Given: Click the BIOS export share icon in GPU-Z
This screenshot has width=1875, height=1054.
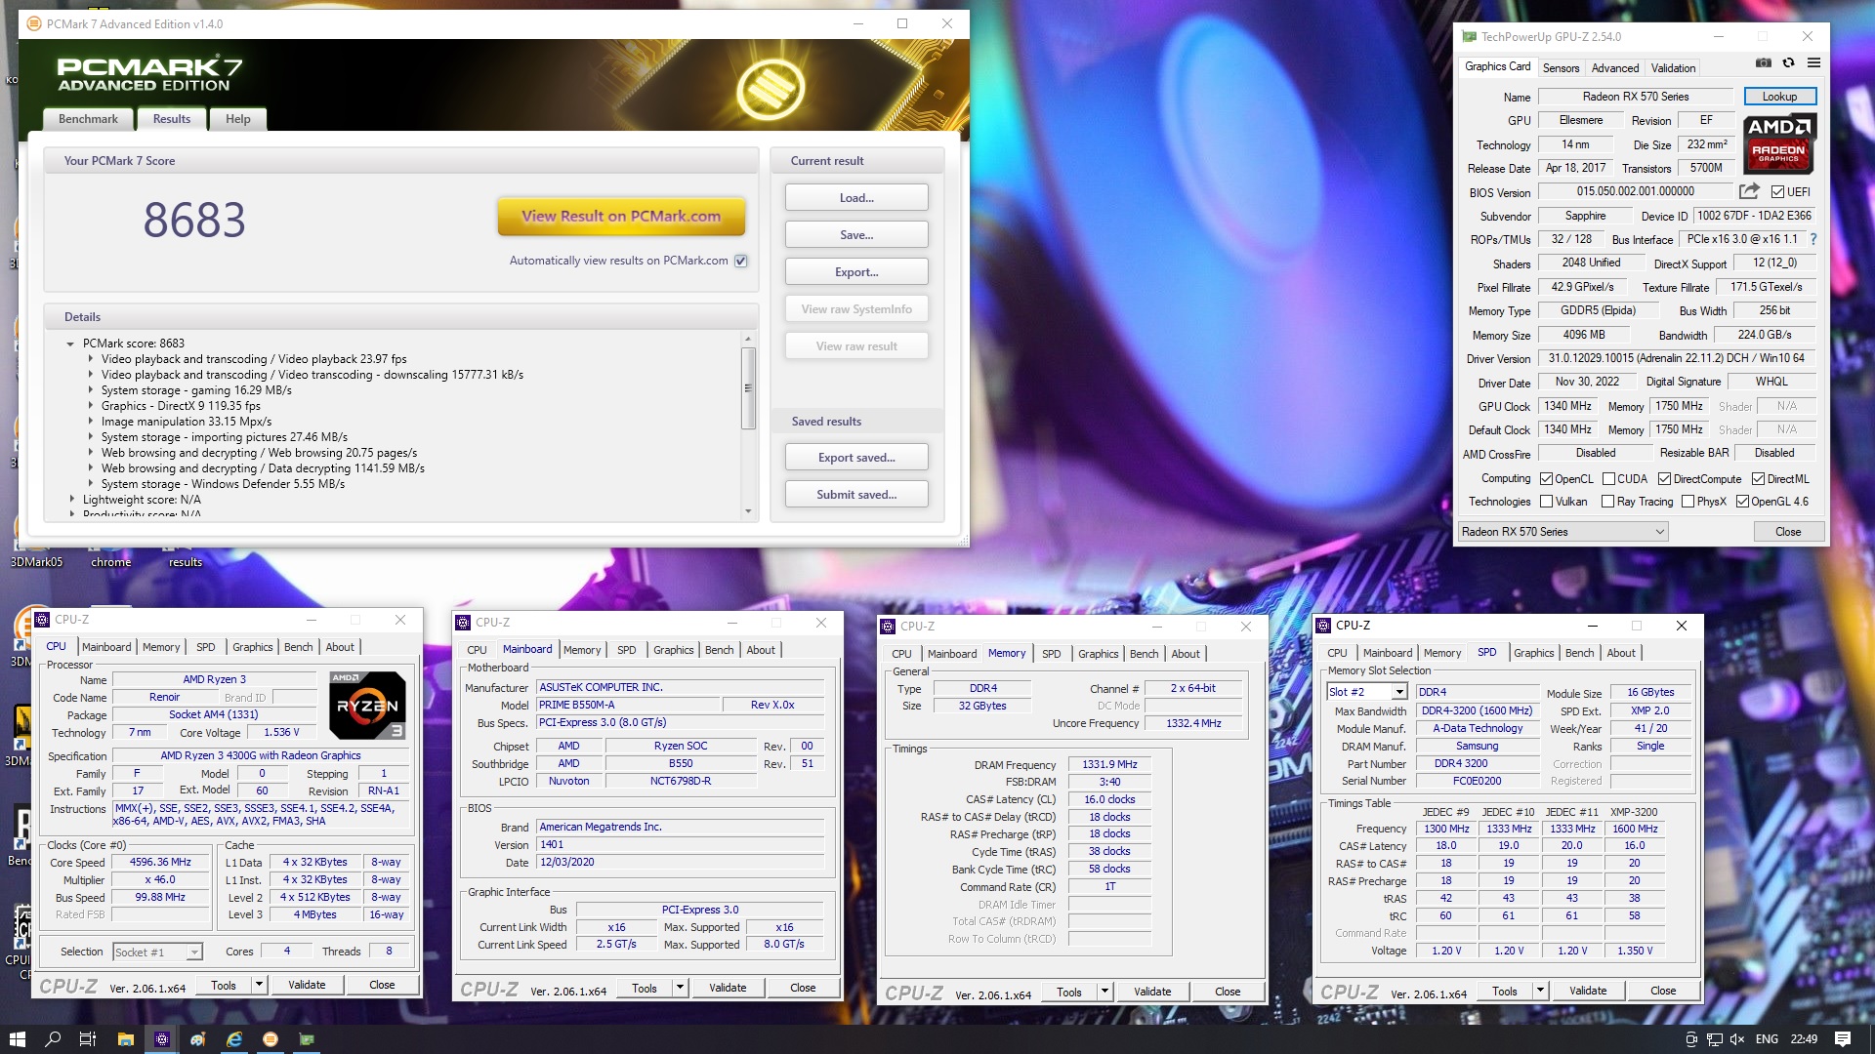Looking at the screenshot, I should pyautogui.click(x=1749, y=191).
